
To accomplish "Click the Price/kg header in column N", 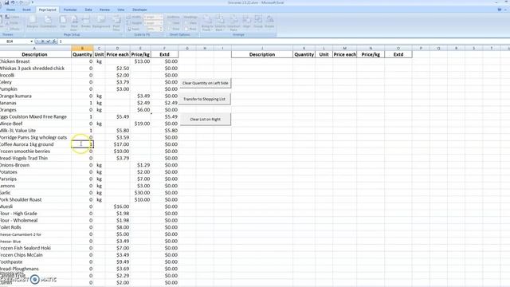I will point(371,54).
